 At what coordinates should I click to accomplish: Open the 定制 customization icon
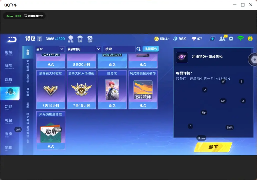[90, 39]
